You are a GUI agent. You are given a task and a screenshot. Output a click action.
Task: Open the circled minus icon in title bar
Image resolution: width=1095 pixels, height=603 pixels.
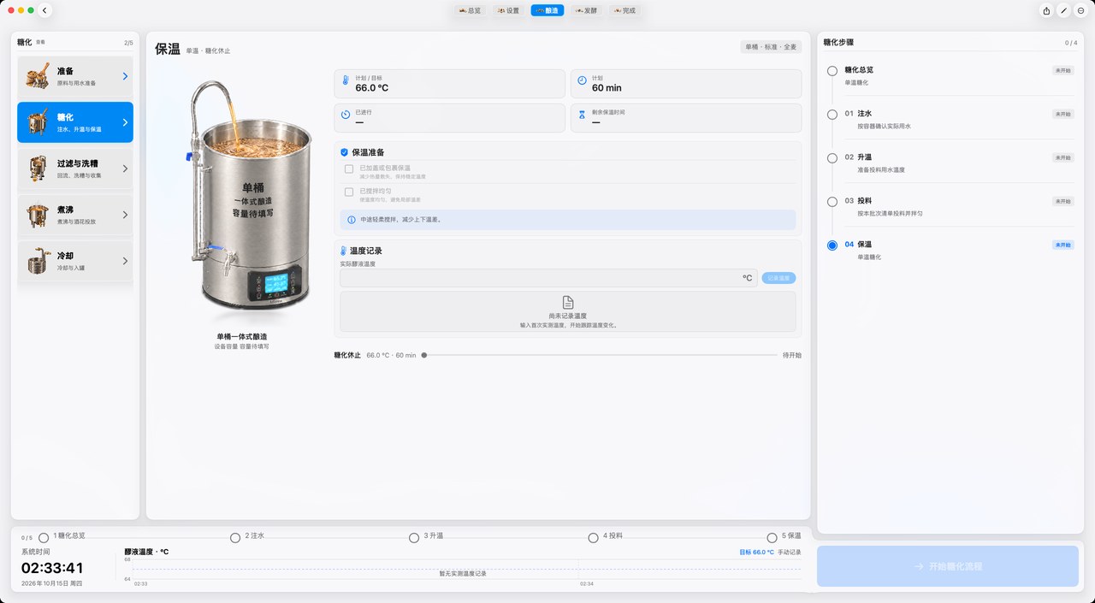[x=1080, y=10]
